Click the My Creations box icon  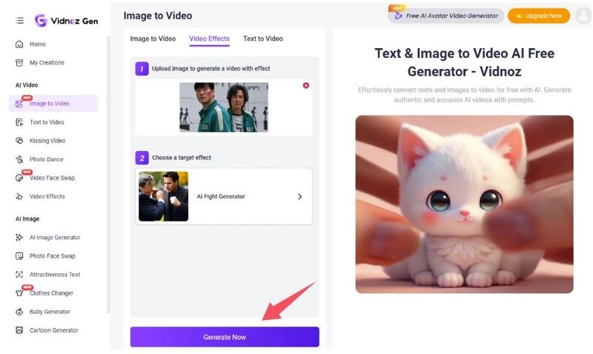click(19, 63)
